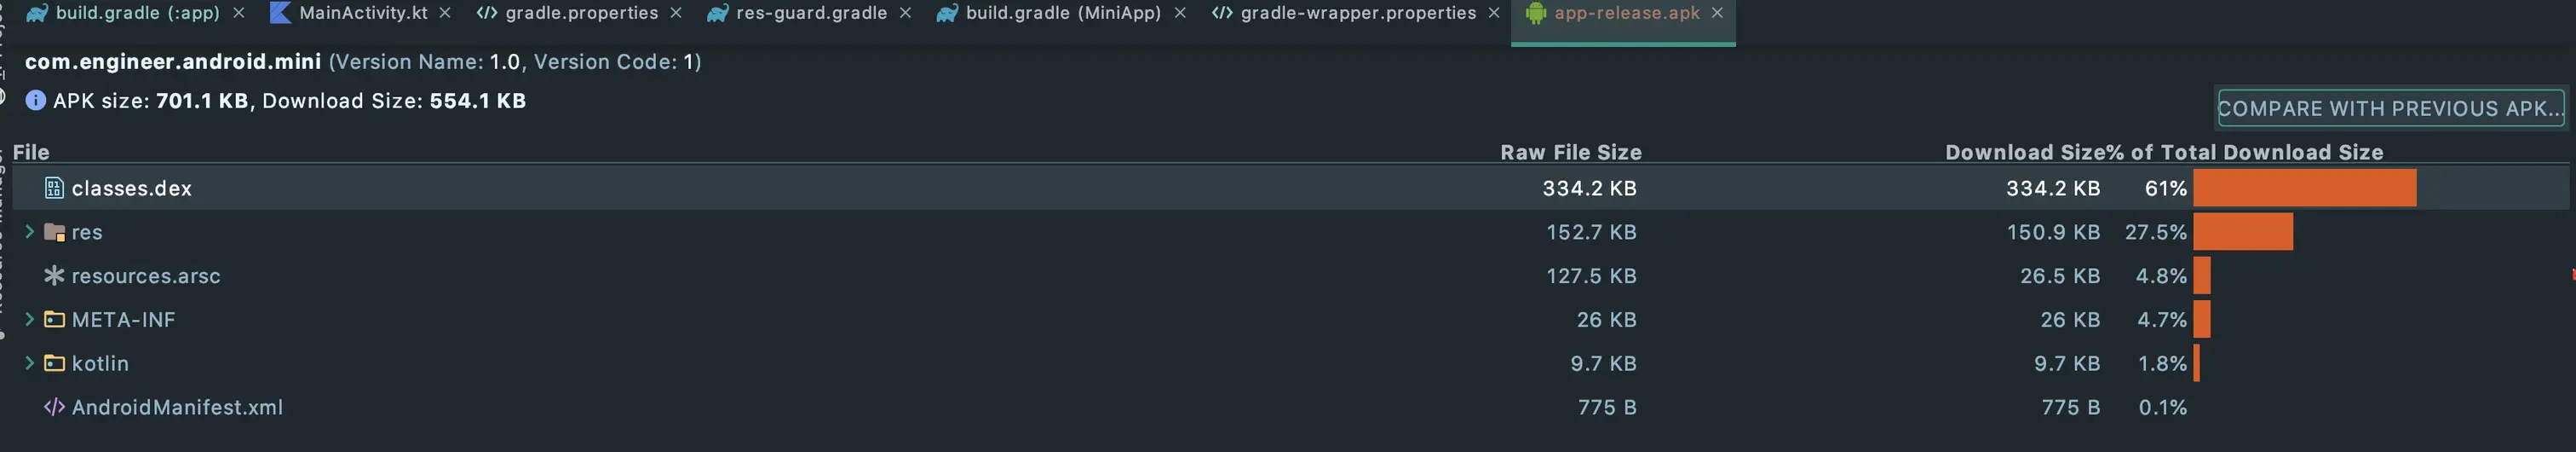Image resolution: width=2576 pixels, height=452 pixels.
Task: Click the kotlin folder icon
Action: 54,362
